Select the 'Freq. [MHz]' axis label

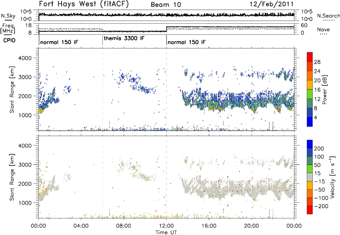[8, 28]
